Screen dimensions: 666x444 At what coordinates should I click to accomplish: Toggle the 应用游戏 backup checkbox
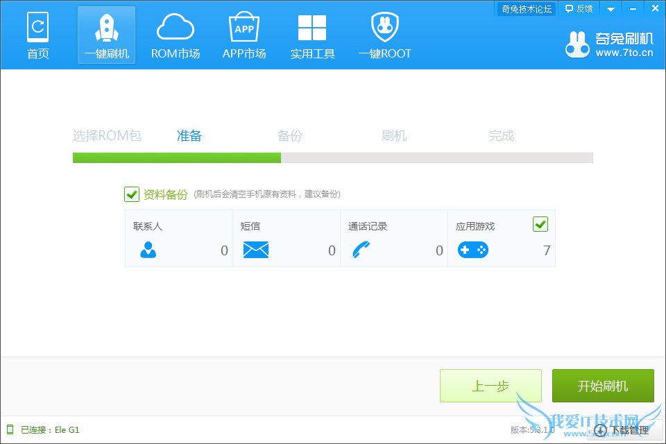click(540, 224)
